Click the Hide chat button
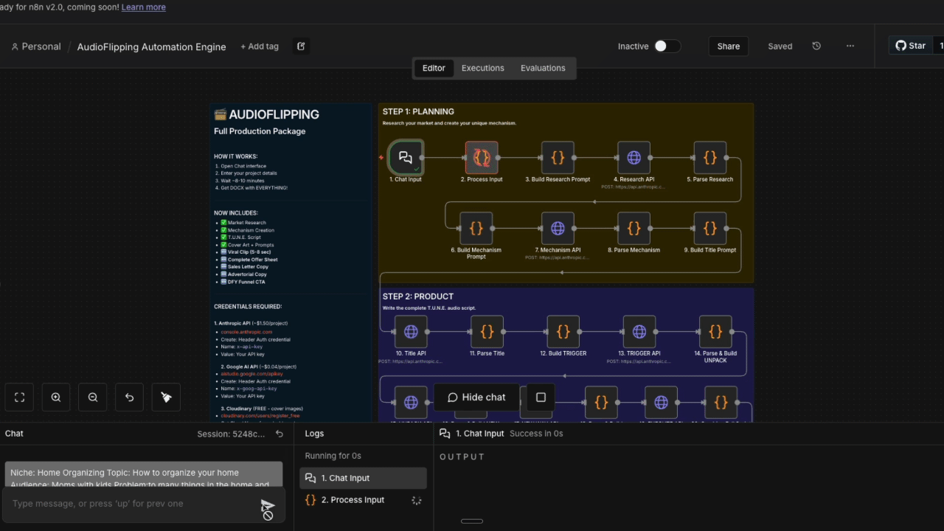The height and width of the screenshot is (531, 944). pos(476,398)
